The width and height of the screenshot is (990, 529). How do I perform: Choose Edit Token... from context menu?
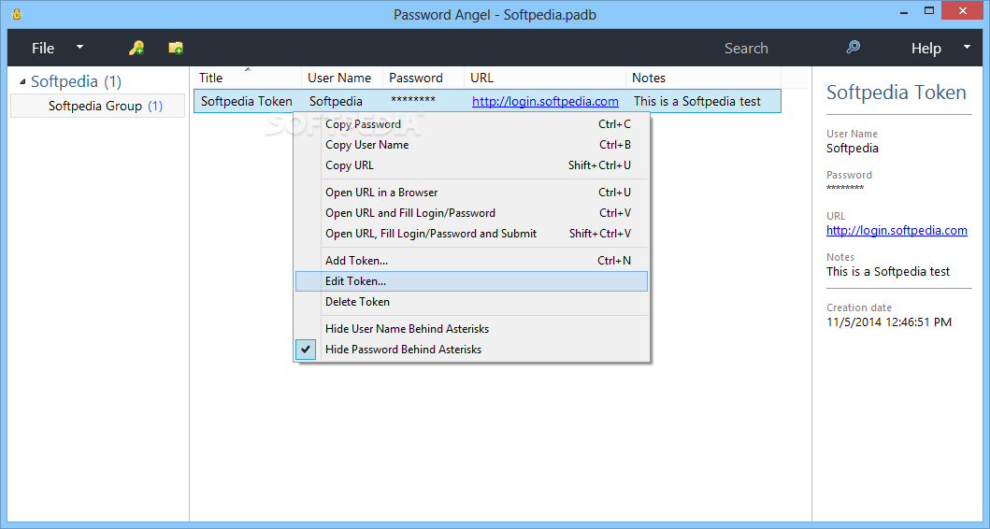pyautogui.click(x=472, y=281)
